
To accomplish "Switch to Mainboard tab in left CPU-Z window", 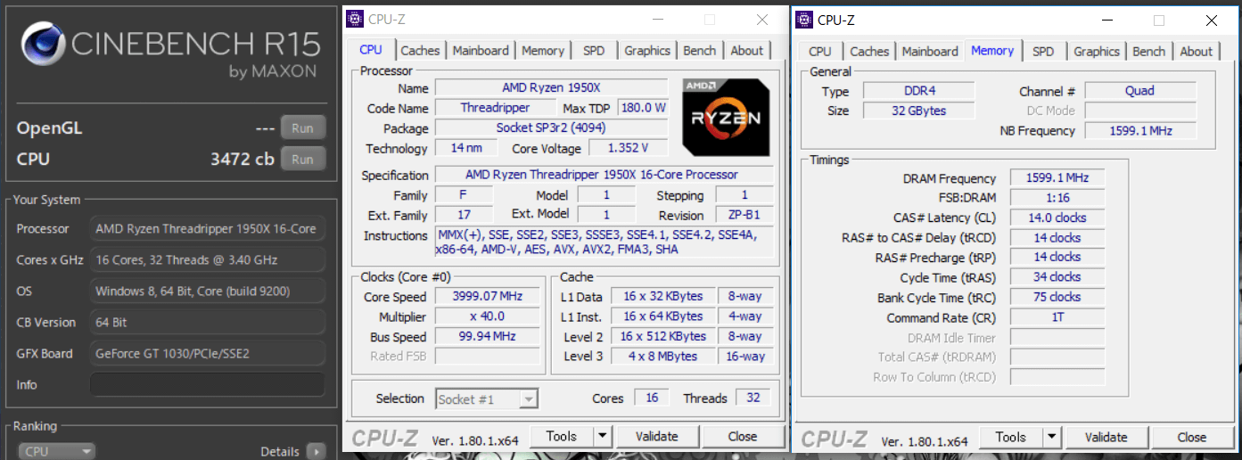I will click(x=481, y=51).
